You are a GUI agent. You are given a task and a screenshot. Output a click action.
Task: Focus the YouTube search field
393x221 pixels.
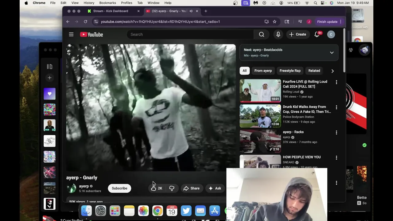[190, 34]
